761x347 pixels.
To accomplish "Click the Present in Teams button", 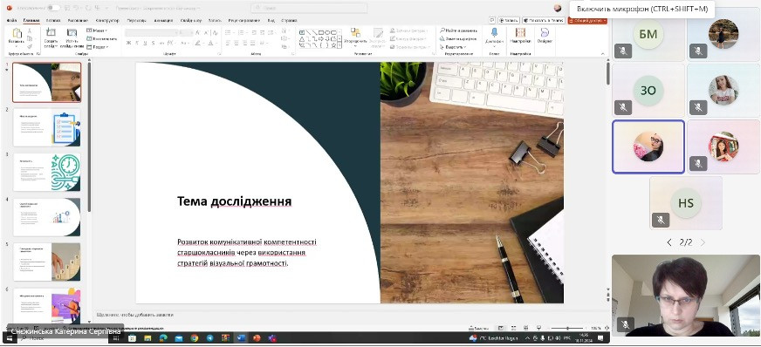I will pos(544,20).
